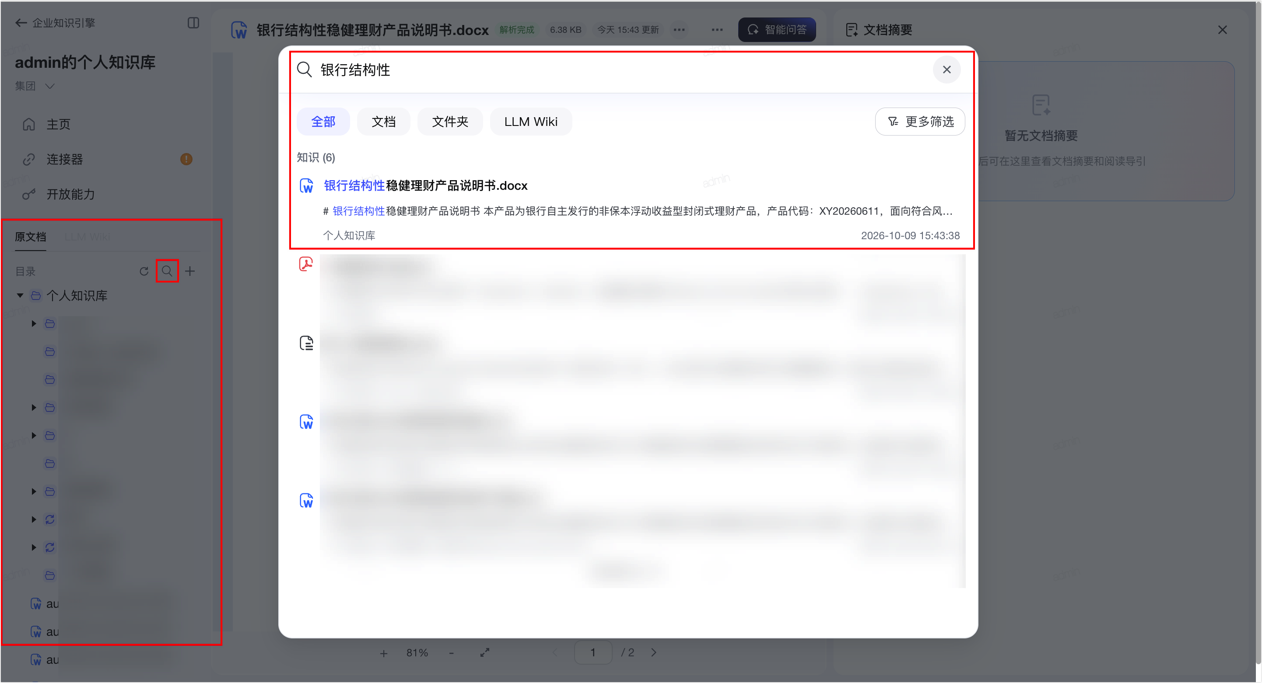
Task: Close the 文档摘要 panel
Action: [1222, 30]
